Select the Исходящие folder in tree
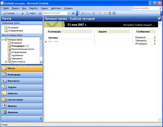 coord(18,46)
